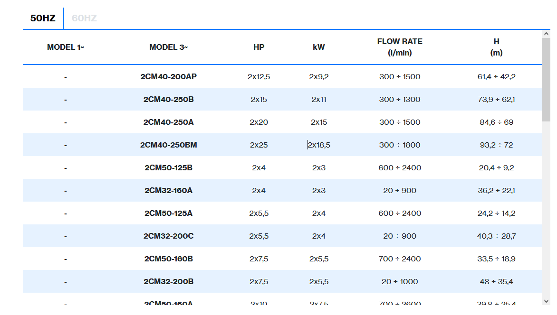Click the FLOW RATE column header
The image size is (557, 315).
pyautogui.click(x=400, y=47)
